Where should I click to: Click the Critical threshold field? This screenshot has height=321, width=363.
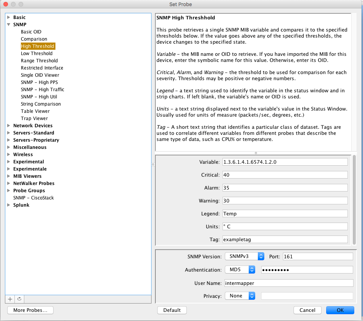(284, 175)
